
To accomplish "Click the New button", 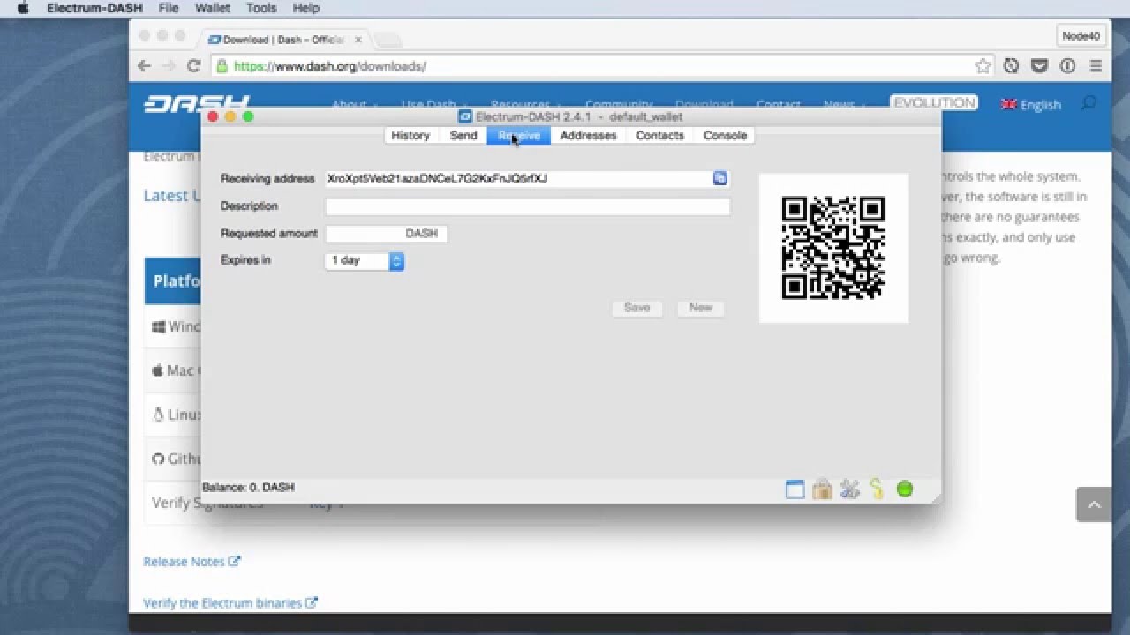I will tap(700, 308).
